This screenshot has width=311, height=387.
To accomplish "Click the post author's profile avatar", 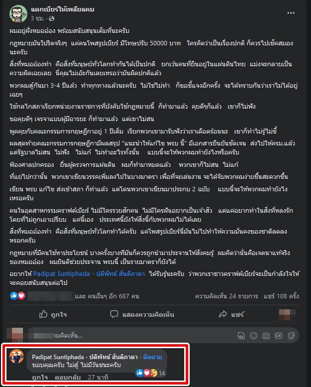I will 18,13.
